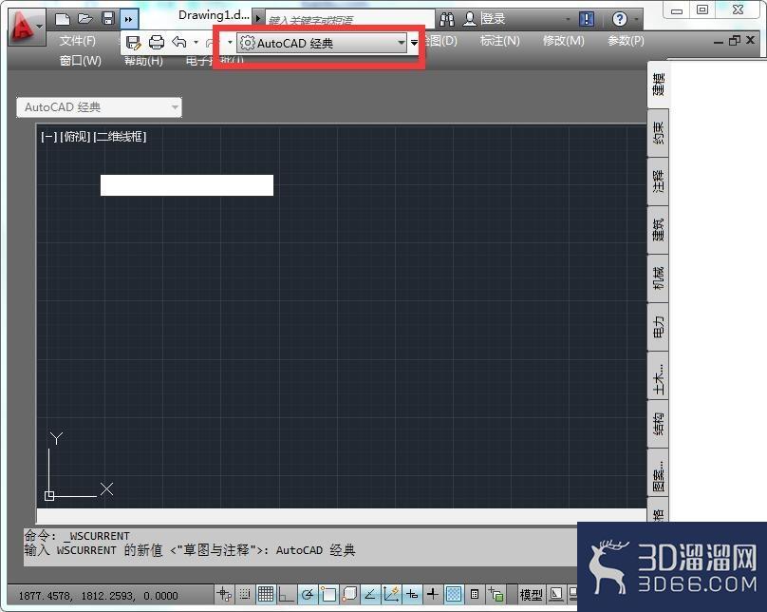Switch to the 结构 palette tab
767x612 pixels.
click(x=659, y=424)
